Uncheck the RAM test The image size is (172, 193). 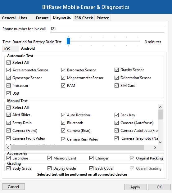[63, 86]
